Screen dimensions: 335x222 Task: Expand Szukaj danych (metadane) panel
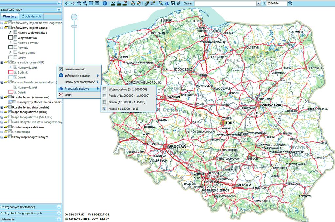click(x=59, y=207)
